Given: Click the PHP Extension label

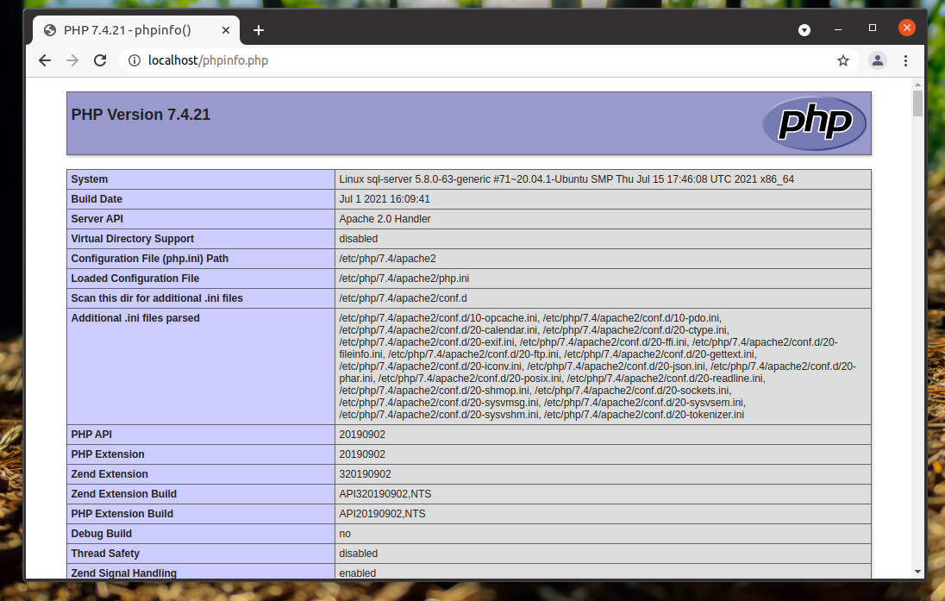Looking at the screenshot, I should click(x=107, y=454).
